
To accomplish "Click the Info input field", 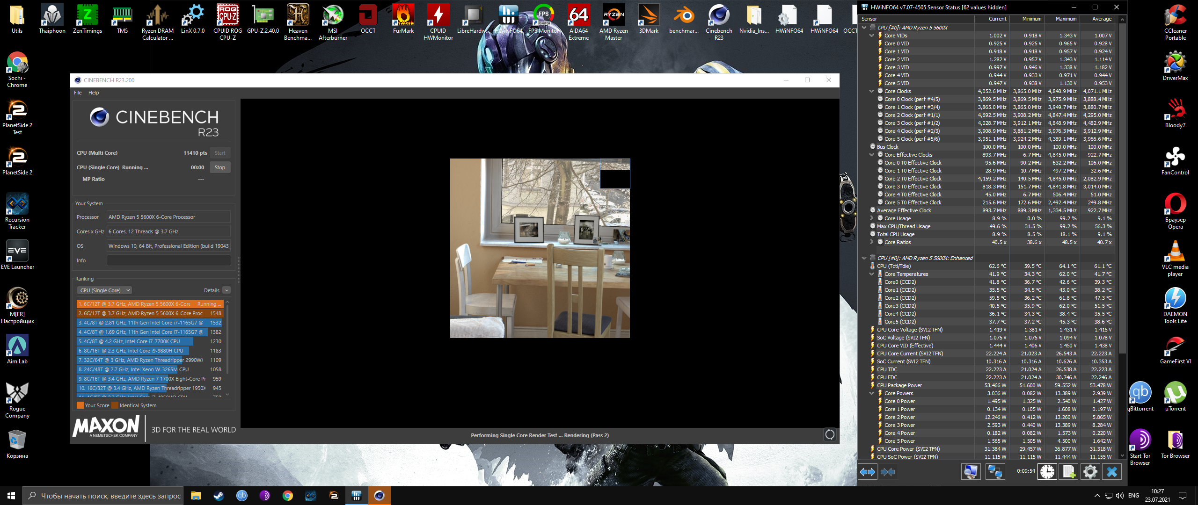I will pyautogui.click(x=168, y=260).
